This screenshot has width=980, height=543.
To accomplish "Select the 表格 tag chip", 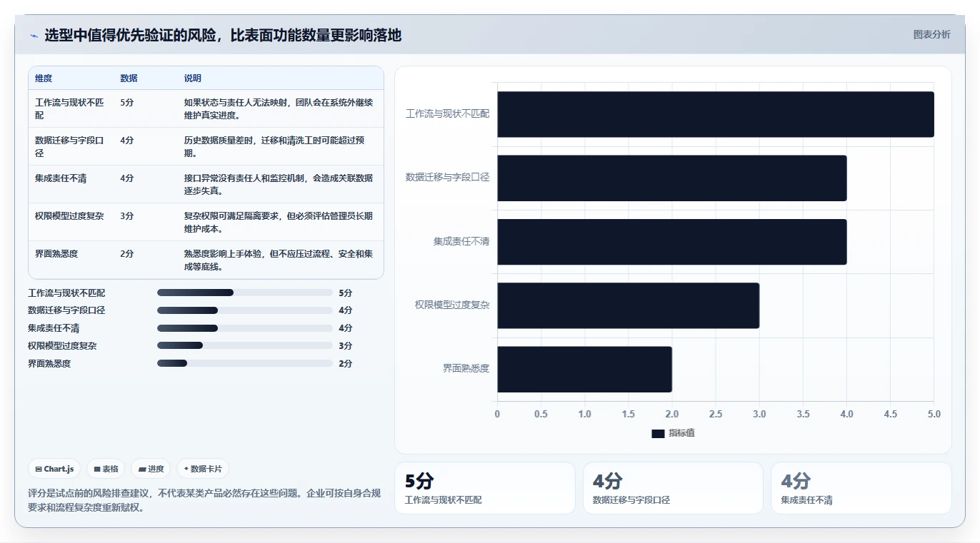I will pos(106,469).
